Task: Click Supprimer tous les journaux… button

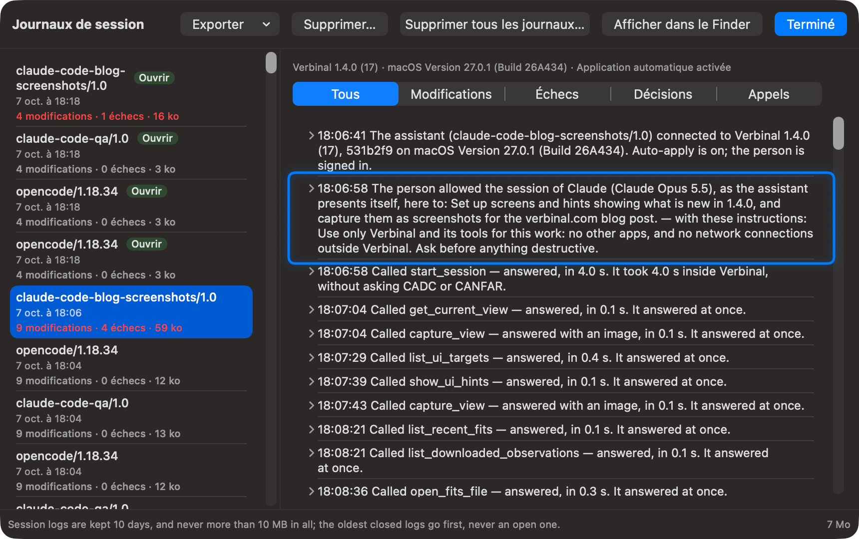Action: pyautogui.click(x=494, y=24)
